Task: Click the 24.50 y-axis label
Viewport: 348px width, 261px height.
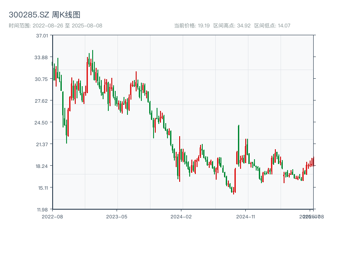Action: (x=42, y=123)
